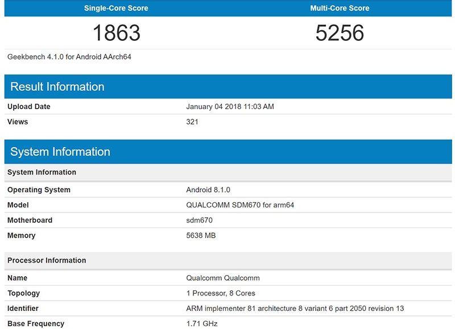Select the frequency value 1.71 GHz
455x329 pixels.
(202, 324)
